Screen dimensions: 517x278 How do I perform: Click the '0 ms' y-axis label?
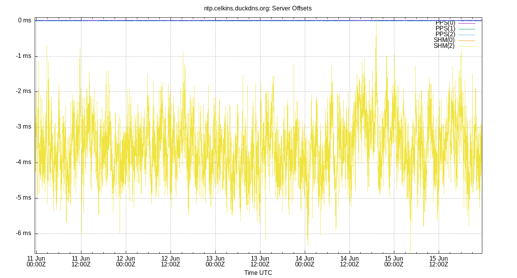[25, 20]
